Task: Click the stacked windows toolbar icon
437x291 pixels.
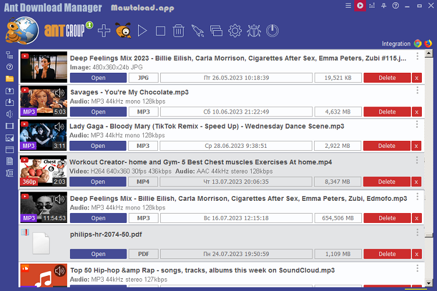Action: pos(216,31)
